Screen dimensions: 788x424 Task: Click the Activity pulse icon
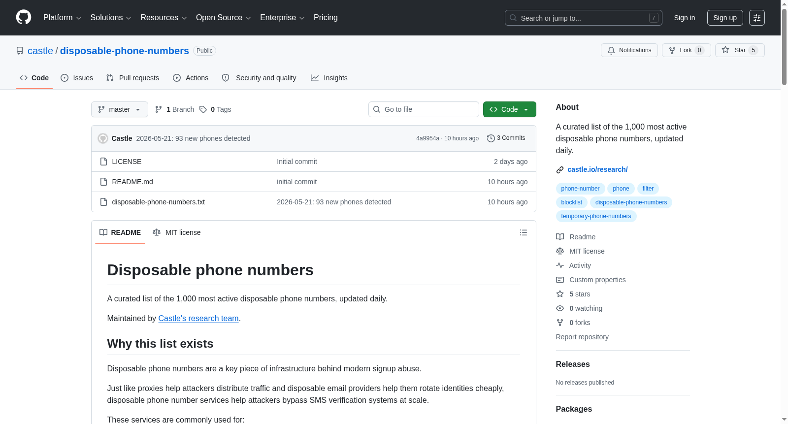pos(560,265)
